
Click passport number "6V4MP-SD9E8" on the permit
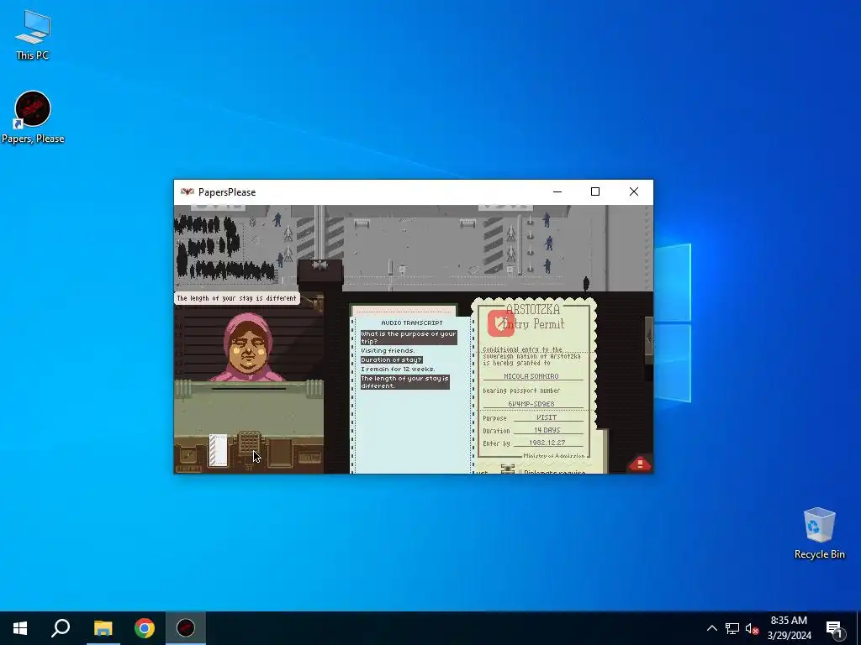[x=531, y=404]
